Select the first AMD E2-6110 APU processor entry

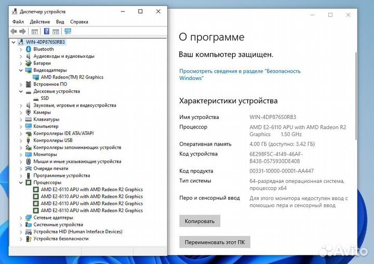91,190
